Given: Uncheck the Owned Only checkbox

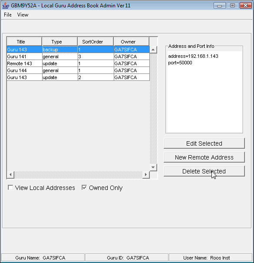Looking at the screenshot, I should [84, 187].
